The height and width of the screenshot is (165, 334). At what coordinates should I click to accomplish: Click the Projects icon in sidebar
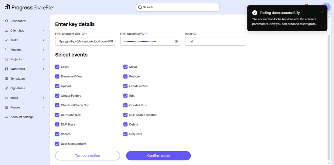tap(6, 59)
